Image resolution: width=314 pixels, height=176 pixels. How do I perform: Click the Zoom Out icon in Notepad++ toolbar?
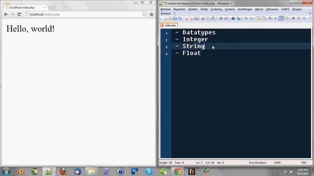point(251,19)
